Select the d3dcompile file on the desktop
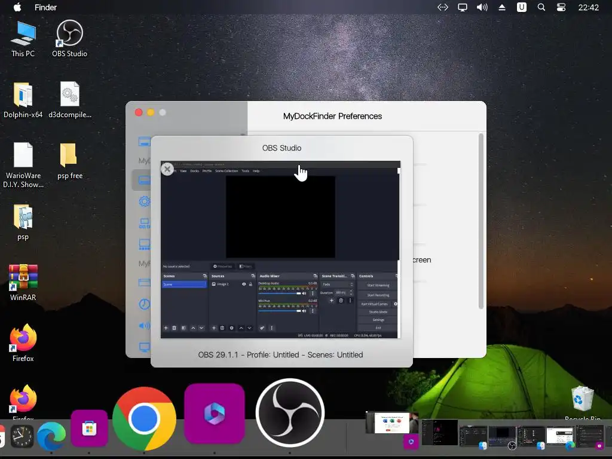This screenshot has width=612, height=459. pos(70,100)
